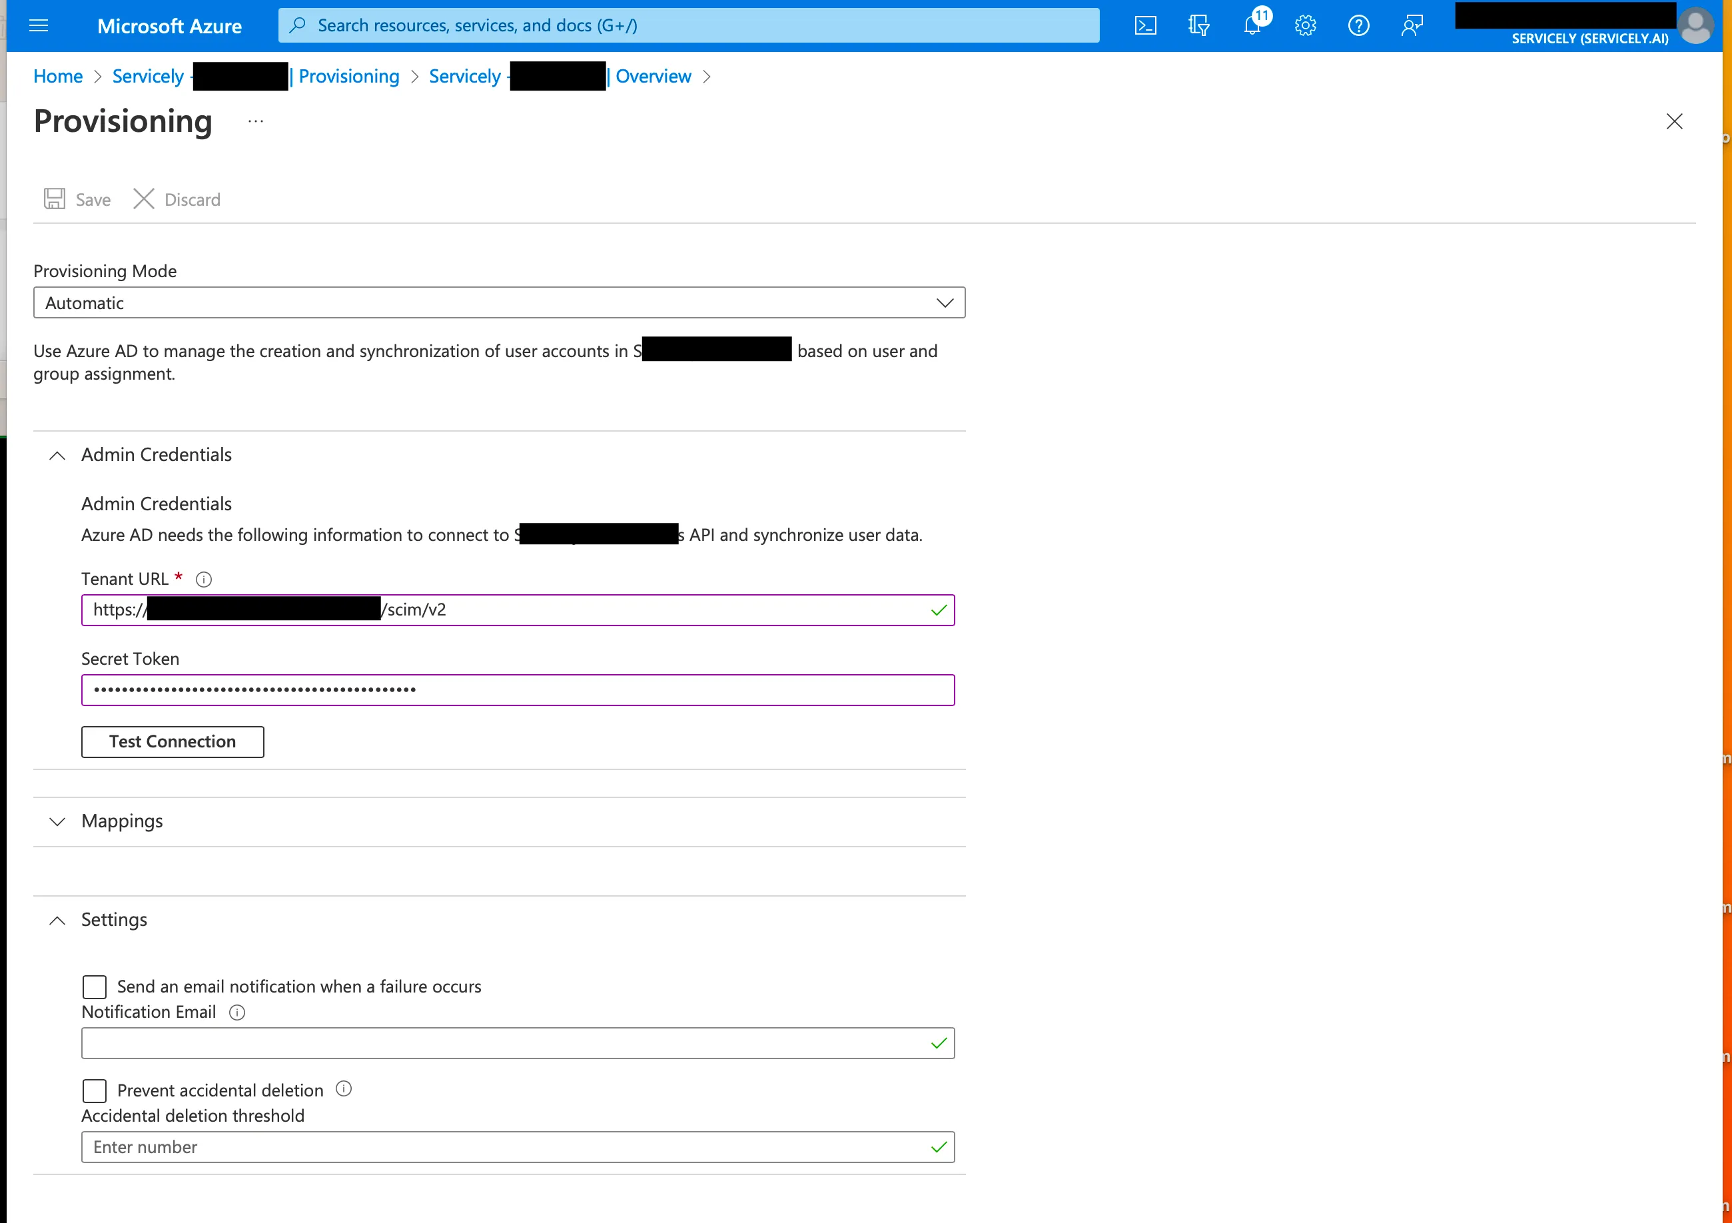Open the Overview breadcrumb link
1732x1223 pixels.
pyautogui.click(x=653, y=76)
